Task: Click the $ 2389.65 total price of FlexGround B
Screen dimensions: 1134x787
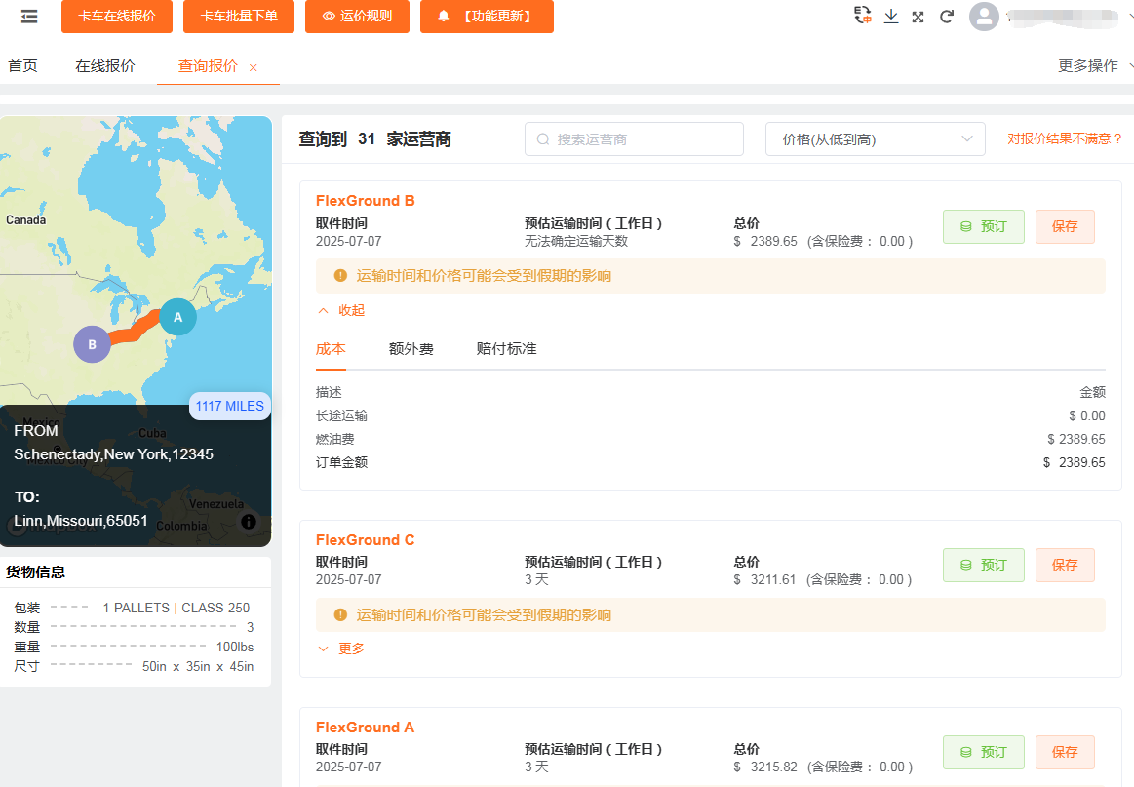Action: tap(765, 241)
